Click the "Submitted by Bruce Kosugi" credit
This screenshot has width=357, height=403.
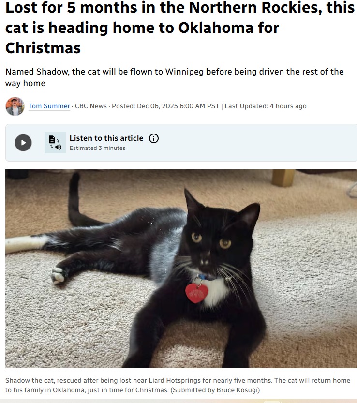(x=215, y=390)
